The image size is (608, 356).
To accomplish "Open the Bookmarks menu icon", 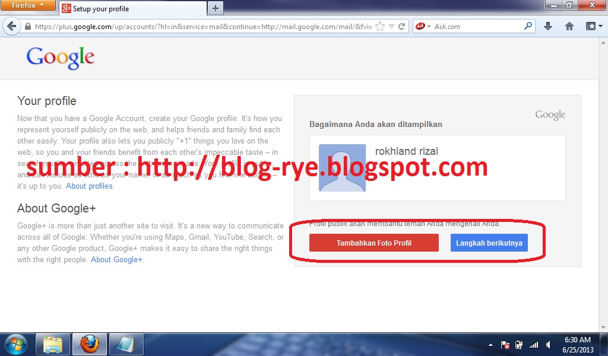I will [x=594, y=26].
